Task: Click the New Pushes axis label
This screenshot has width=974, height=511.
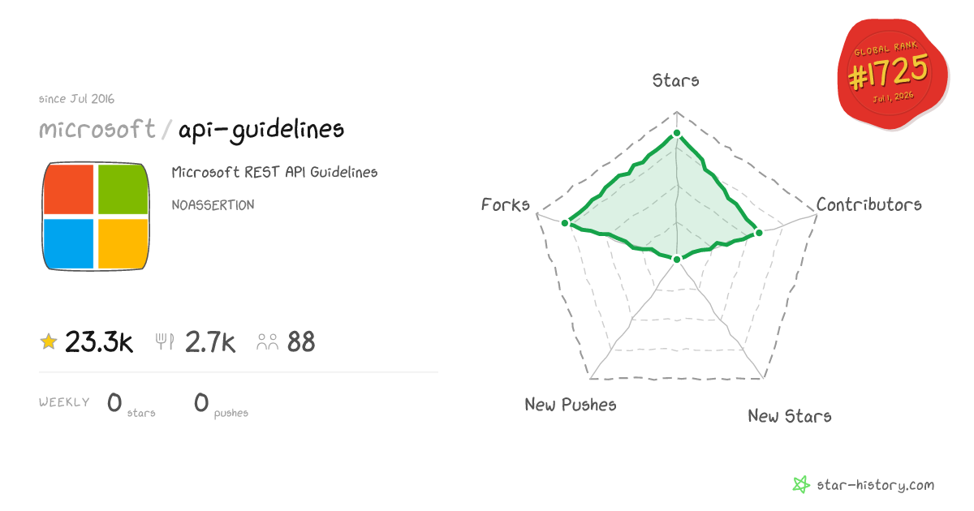Action: (x=571, y=404)
